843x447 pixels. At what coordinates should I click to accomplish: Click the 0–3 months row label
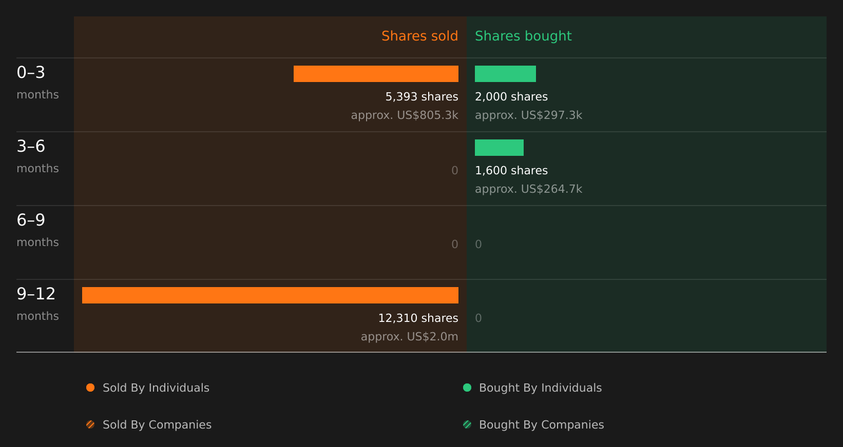click(37, 83)
